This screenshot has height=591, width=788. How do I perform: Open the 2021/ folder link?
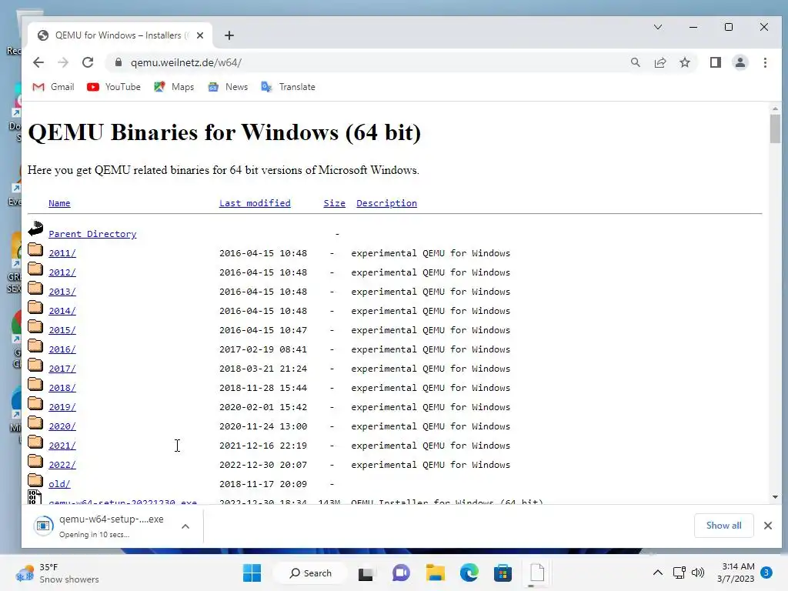pyautogui.click(x=62, y=446)
